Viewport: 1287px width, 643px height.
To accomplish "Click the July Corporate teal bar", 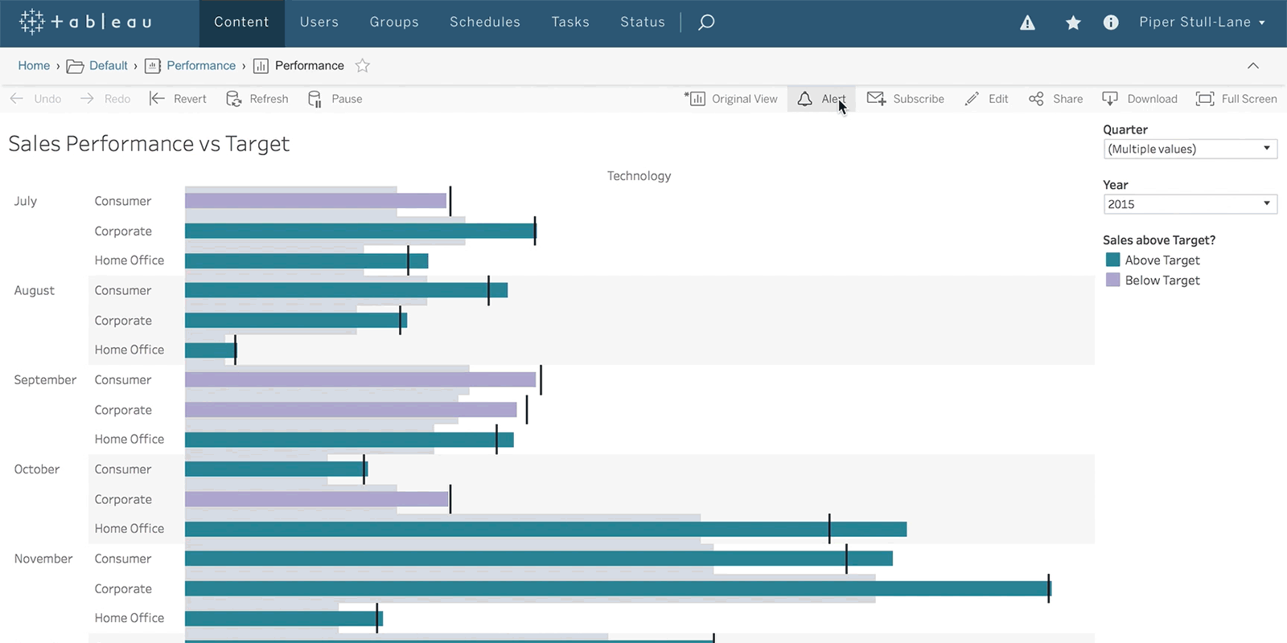I will 360,231.
